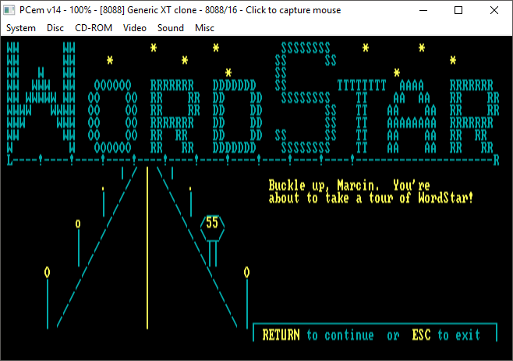Click the R marker on ruler line
The width and height of the screenshot is (513, 361).
496,160
